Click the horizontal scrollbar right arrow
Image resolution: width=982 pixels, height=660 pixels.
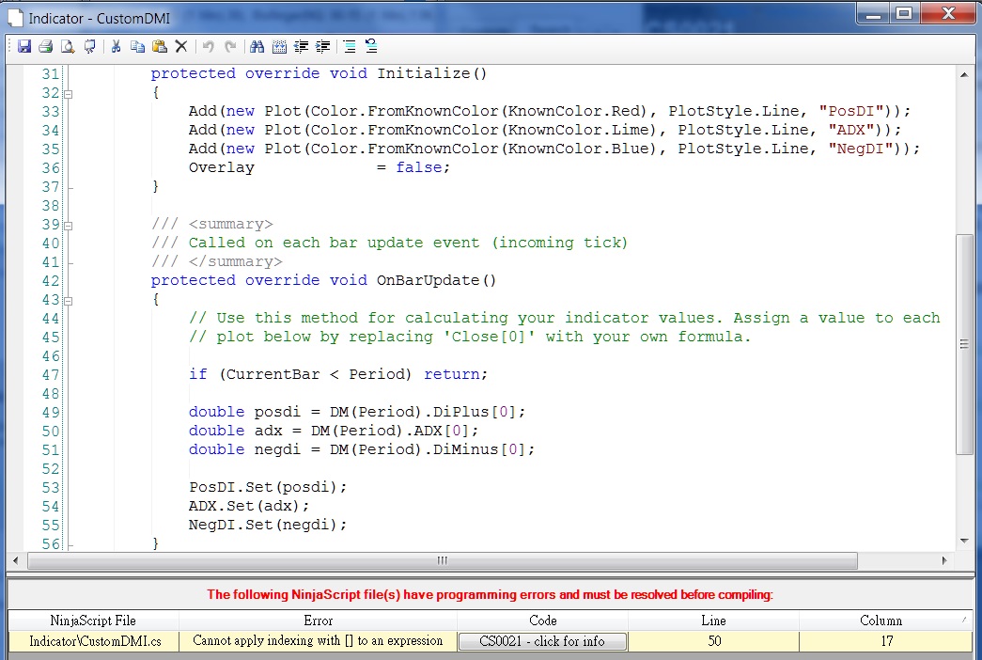[x=944, y=560]
